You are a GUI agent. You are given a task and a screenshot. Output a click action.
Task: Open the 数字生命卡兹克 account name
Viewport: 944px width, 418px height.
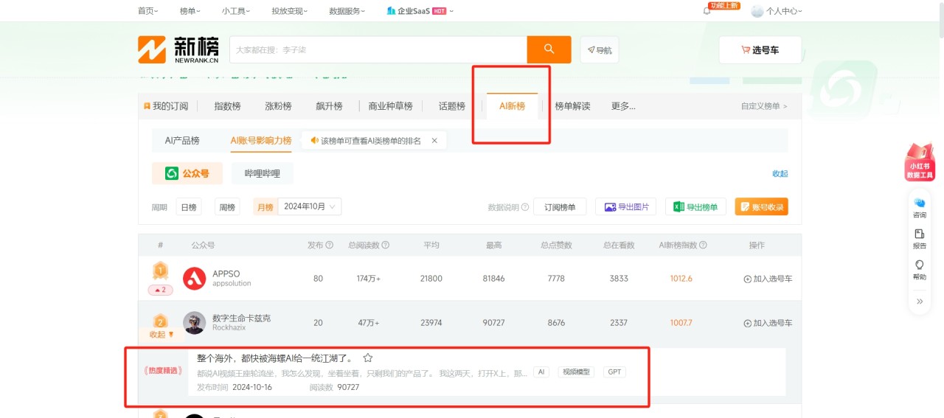click(242, 318)
